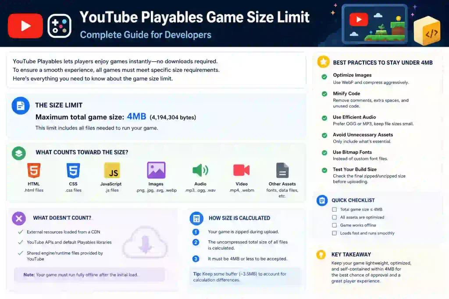Screen dimensions: 449x299
Task: Click the '.css files' label
Action: (73, 190)
